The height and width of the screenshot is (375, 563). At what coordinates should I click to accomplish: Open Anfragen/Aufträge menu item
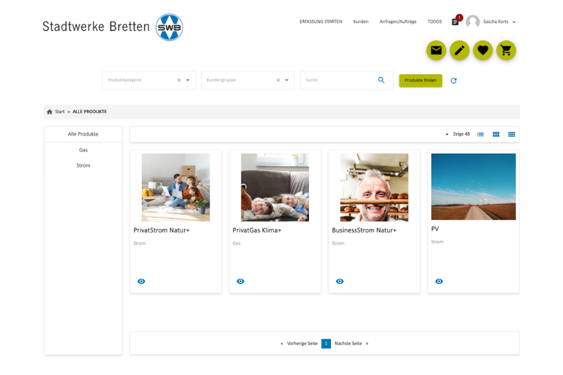click(398, 21)
